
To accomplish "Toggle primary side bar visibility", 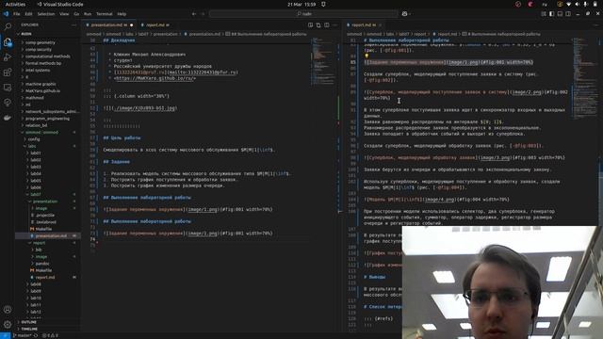I will point(552,14).
